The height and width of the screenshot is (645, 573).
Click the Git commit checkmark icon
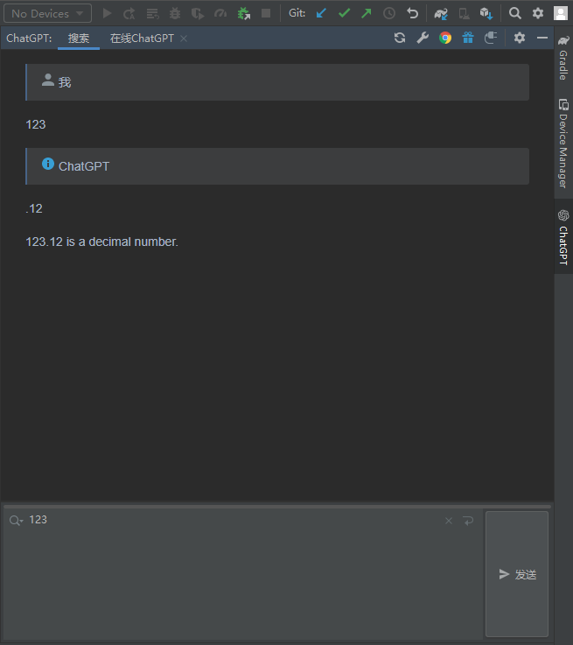click(344, 13)
